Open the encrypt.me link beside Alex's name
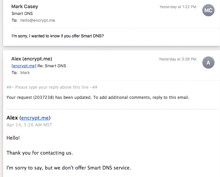220x177 pixels. point(35,118)
